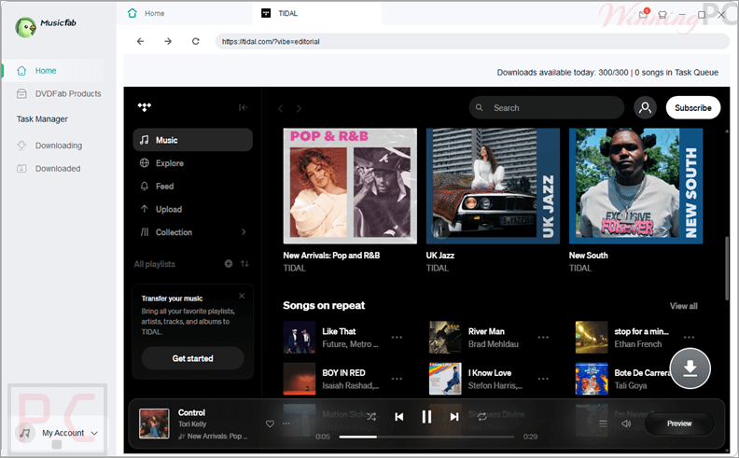Open the play queue icon

click(x=603, y=423)
